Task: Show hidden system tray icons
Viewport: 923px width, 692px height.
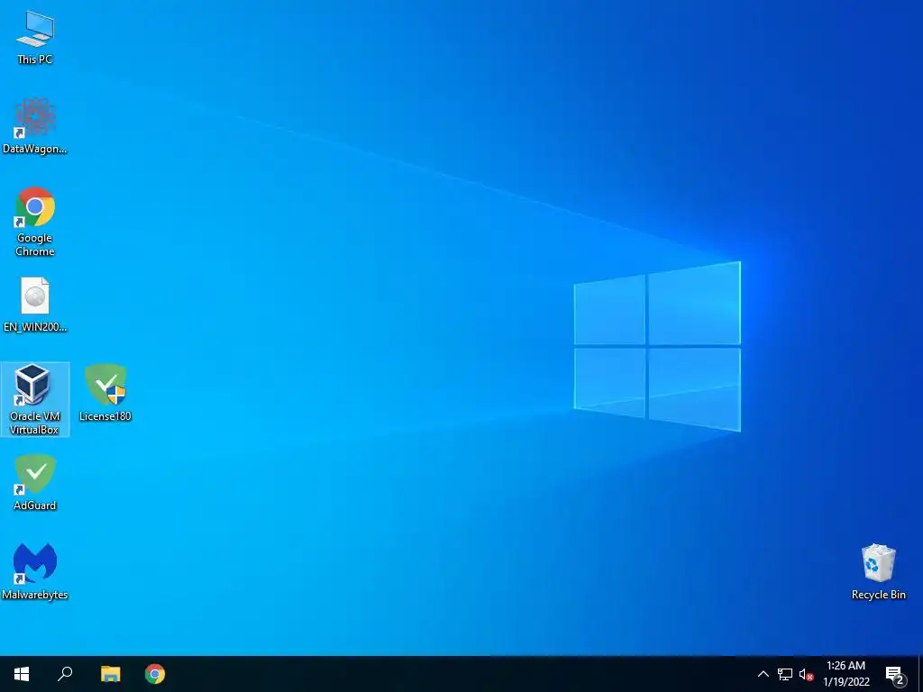Action: click(763, 674)
